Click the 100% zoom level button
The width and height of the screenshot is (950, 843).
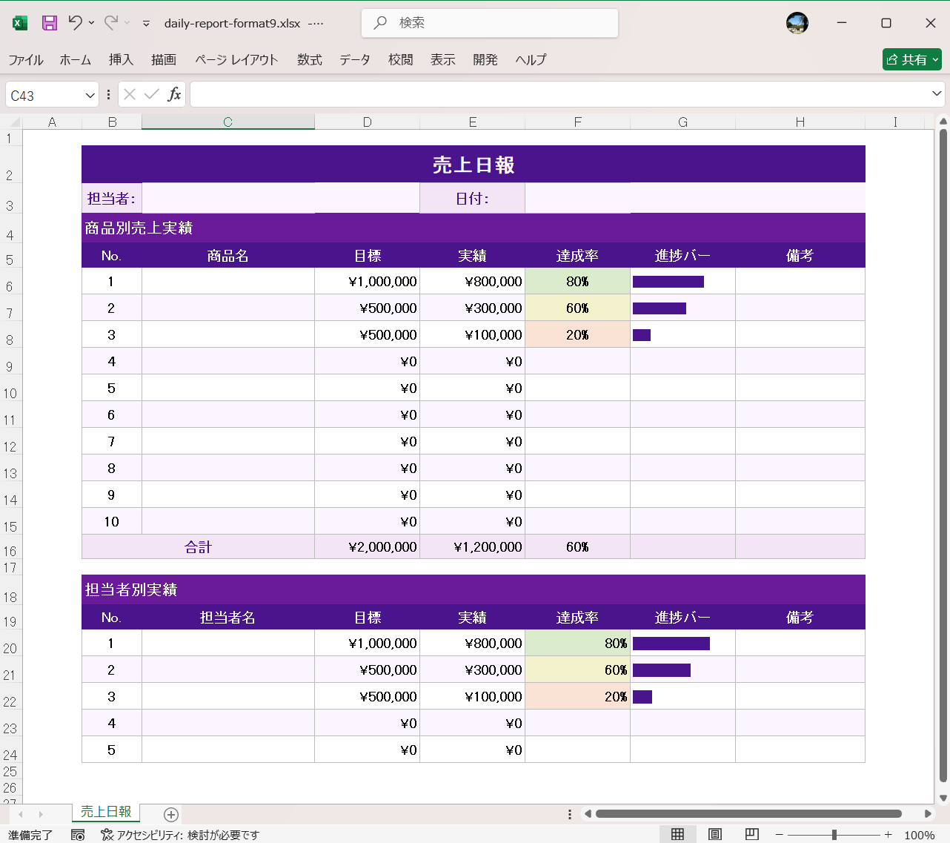pyautogui.click(x=920, y=835)
